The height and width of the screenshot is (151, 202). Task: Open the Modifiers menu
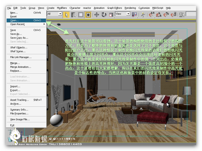click(62, 8)
